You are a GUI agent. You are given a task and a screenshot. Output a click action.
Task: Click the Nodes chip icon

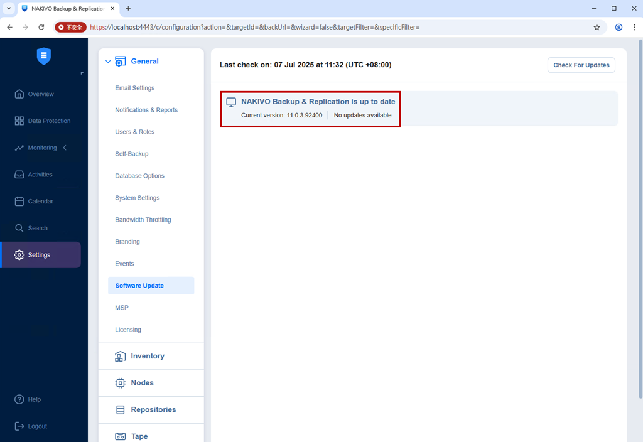coord(120,383)
